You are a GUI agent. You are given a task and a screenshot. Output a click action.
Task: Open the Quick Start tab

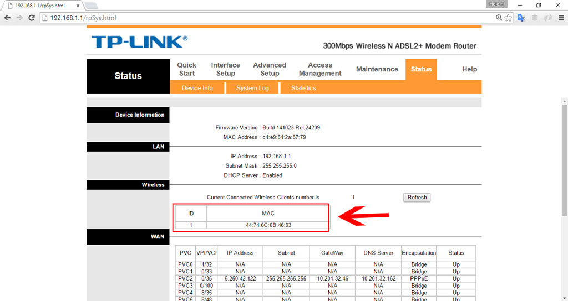pyautogui.click(x=186, y=69)
